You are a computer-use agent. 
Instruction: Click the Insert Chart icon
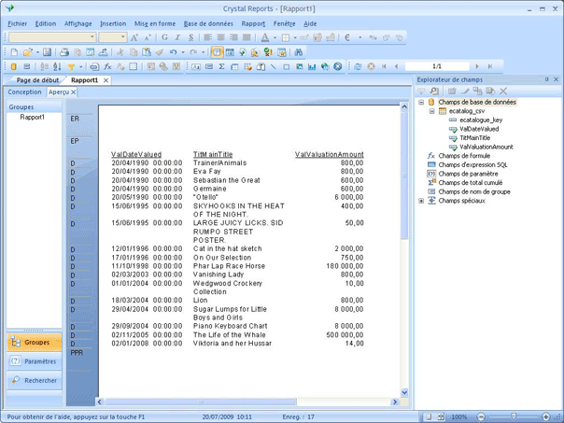312,67
